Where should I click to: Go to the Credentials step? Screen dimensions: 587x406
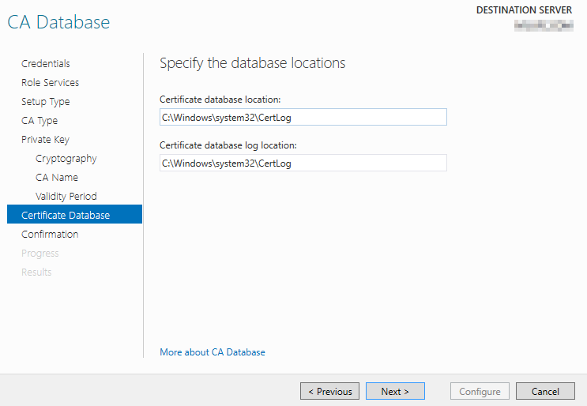point(46,64)
